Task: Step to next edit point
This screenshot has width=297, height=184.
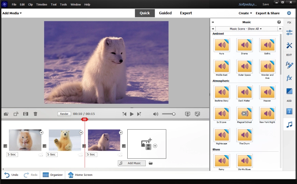Action: click(x=139, y=114)
